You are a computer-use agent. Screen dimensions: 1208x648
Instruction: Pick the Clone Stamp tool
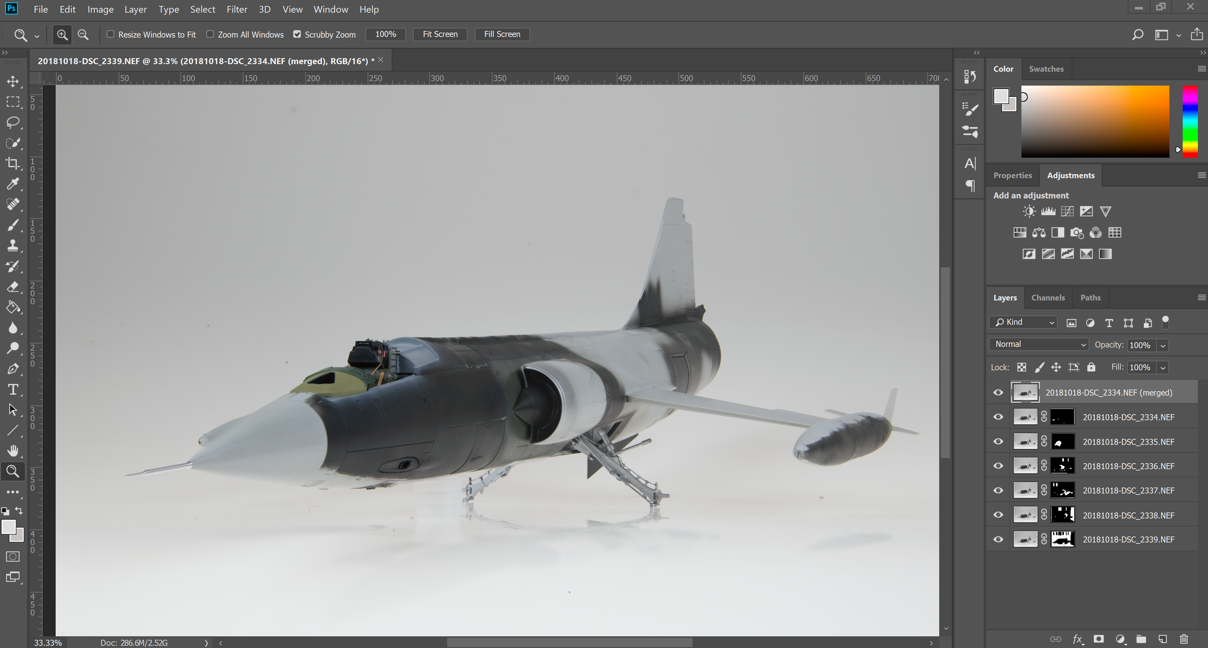click(13, 245)
